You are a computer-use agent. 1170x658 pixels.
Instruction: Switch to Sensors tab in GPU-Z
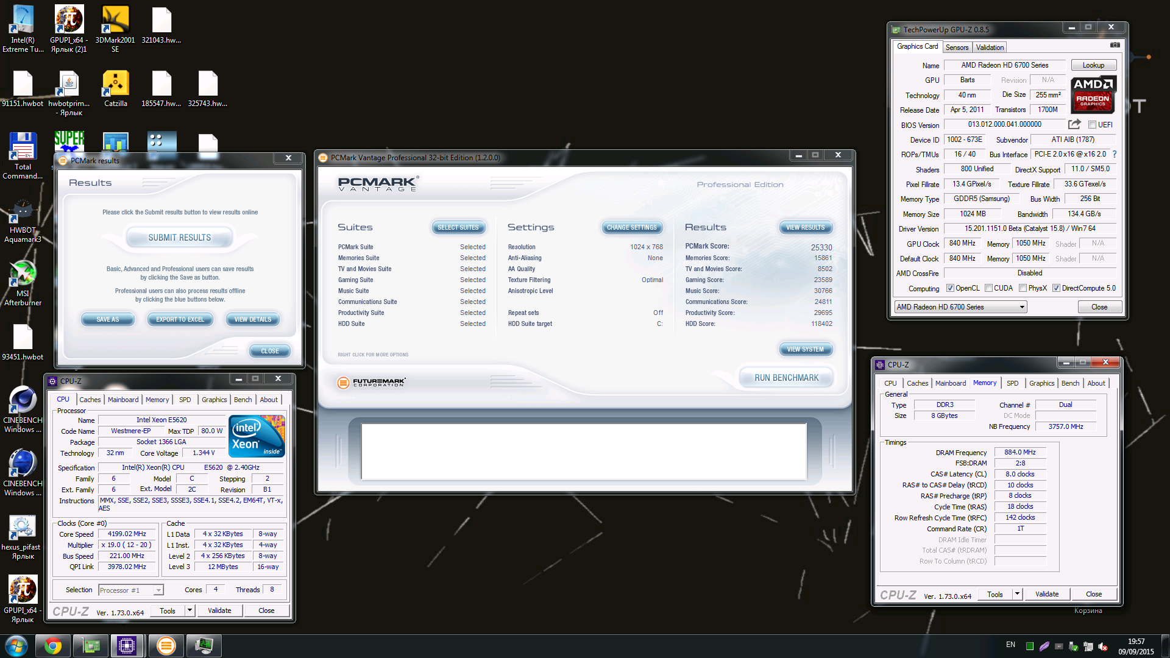coord(957,48)
